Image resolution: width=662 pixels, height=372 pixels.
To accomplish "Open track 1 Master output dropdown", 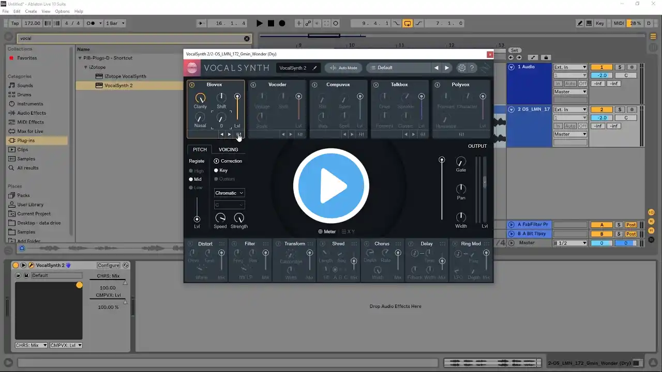I will pos(570,92).
